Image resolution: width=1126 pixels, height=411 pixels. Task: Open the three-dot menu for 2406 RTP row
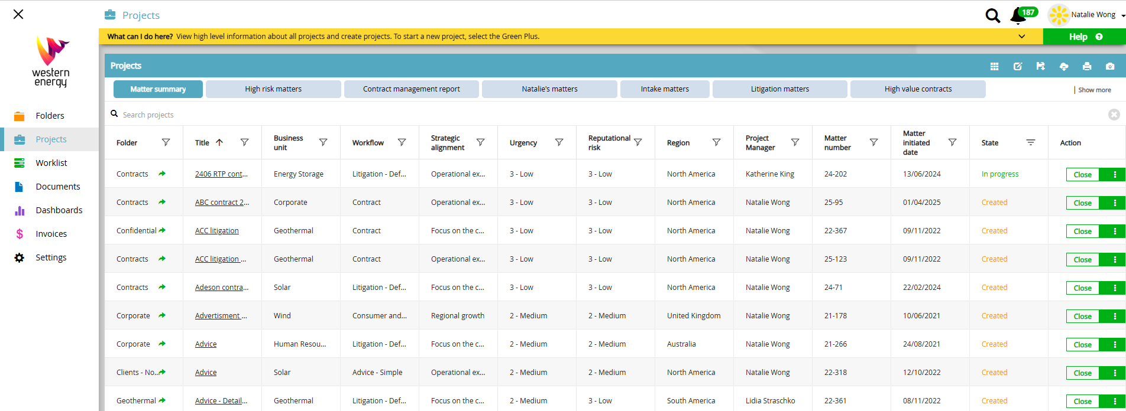(x=1115, y=174)
